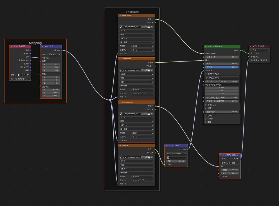279x206 pixels.
Task: Unlink image with X in Displacement node
Action: point(152,114)
